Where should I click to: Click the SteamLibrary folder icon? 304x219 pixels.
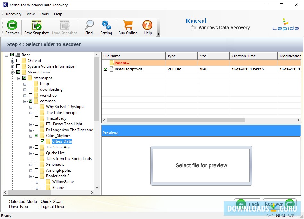click(24, 72)
